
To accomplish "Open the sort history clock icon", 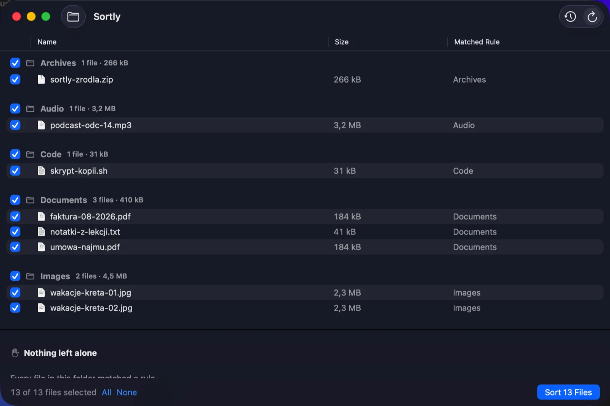I will tap(570, 17).
